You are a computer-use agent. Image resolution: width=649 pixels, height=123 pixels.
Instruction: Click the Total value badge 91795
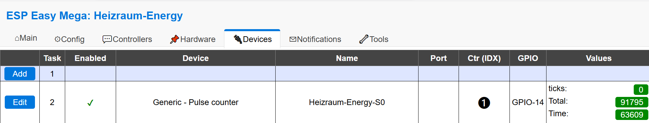coord(632,102)
